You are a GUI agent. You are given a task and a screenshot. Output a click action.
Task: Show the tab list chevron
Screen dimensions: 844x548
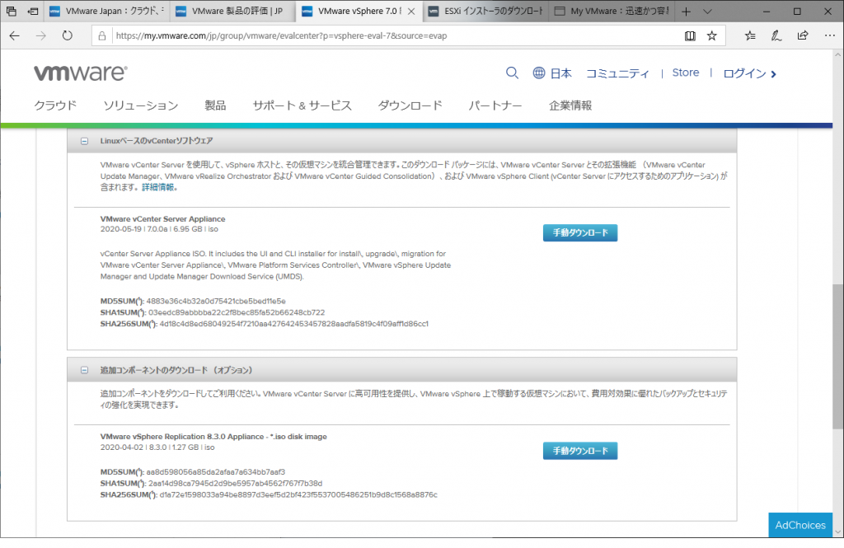click(x=707, y=12)
